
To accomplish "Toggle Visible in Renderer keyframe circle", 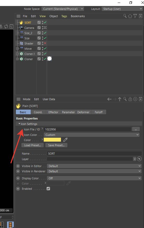I will [18, 171].
